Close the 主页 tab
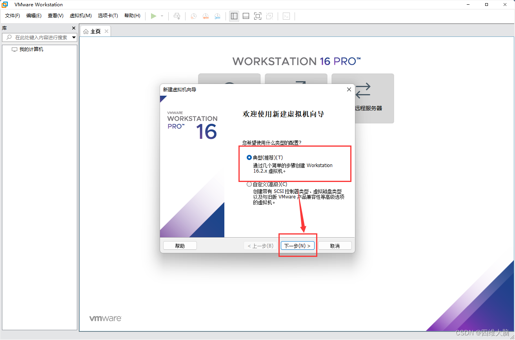This screenshot has height=340, width=515. point(106,31)
